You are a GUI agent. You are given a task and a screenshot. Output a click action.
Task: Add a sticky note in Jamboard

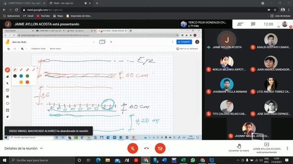point(7,90)
